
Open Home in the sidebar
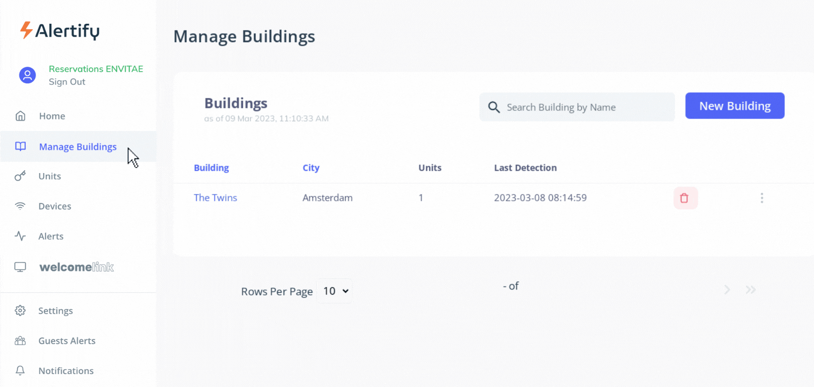[52, 116]
